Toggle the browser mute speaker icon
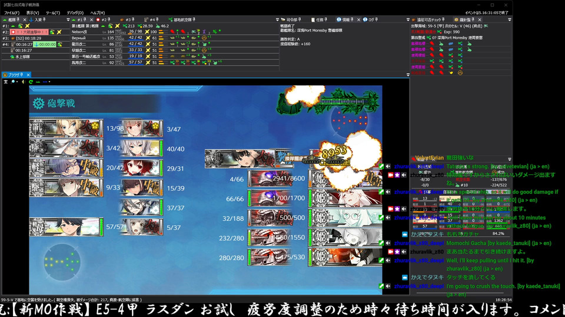The height and width of the screenshot is (317, 565). tap(24, 82)
